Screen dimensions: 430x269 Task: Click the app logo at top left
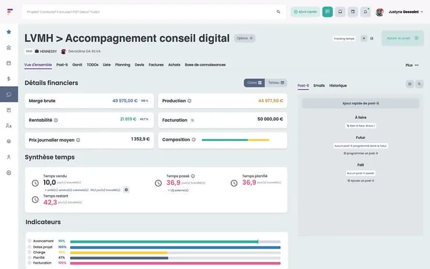(10, 12)
